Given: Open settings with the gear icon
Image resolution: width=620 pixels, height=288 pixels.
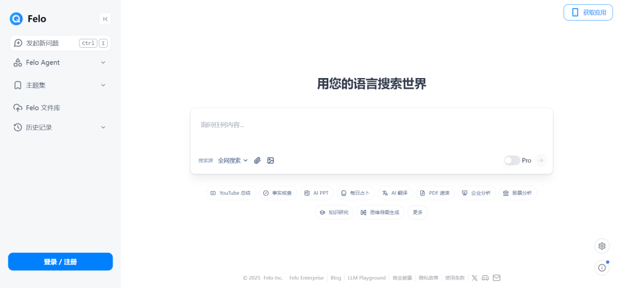Looking at the screenshot, I should coord(602,246).
